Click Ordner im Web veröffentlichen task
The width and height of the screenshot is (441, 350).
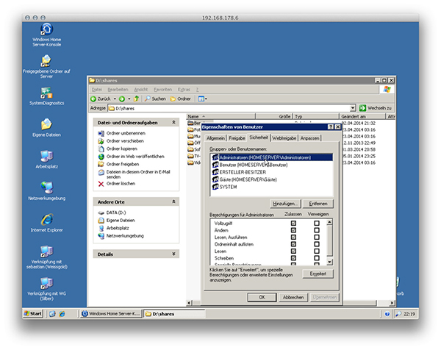click(135, 157)
